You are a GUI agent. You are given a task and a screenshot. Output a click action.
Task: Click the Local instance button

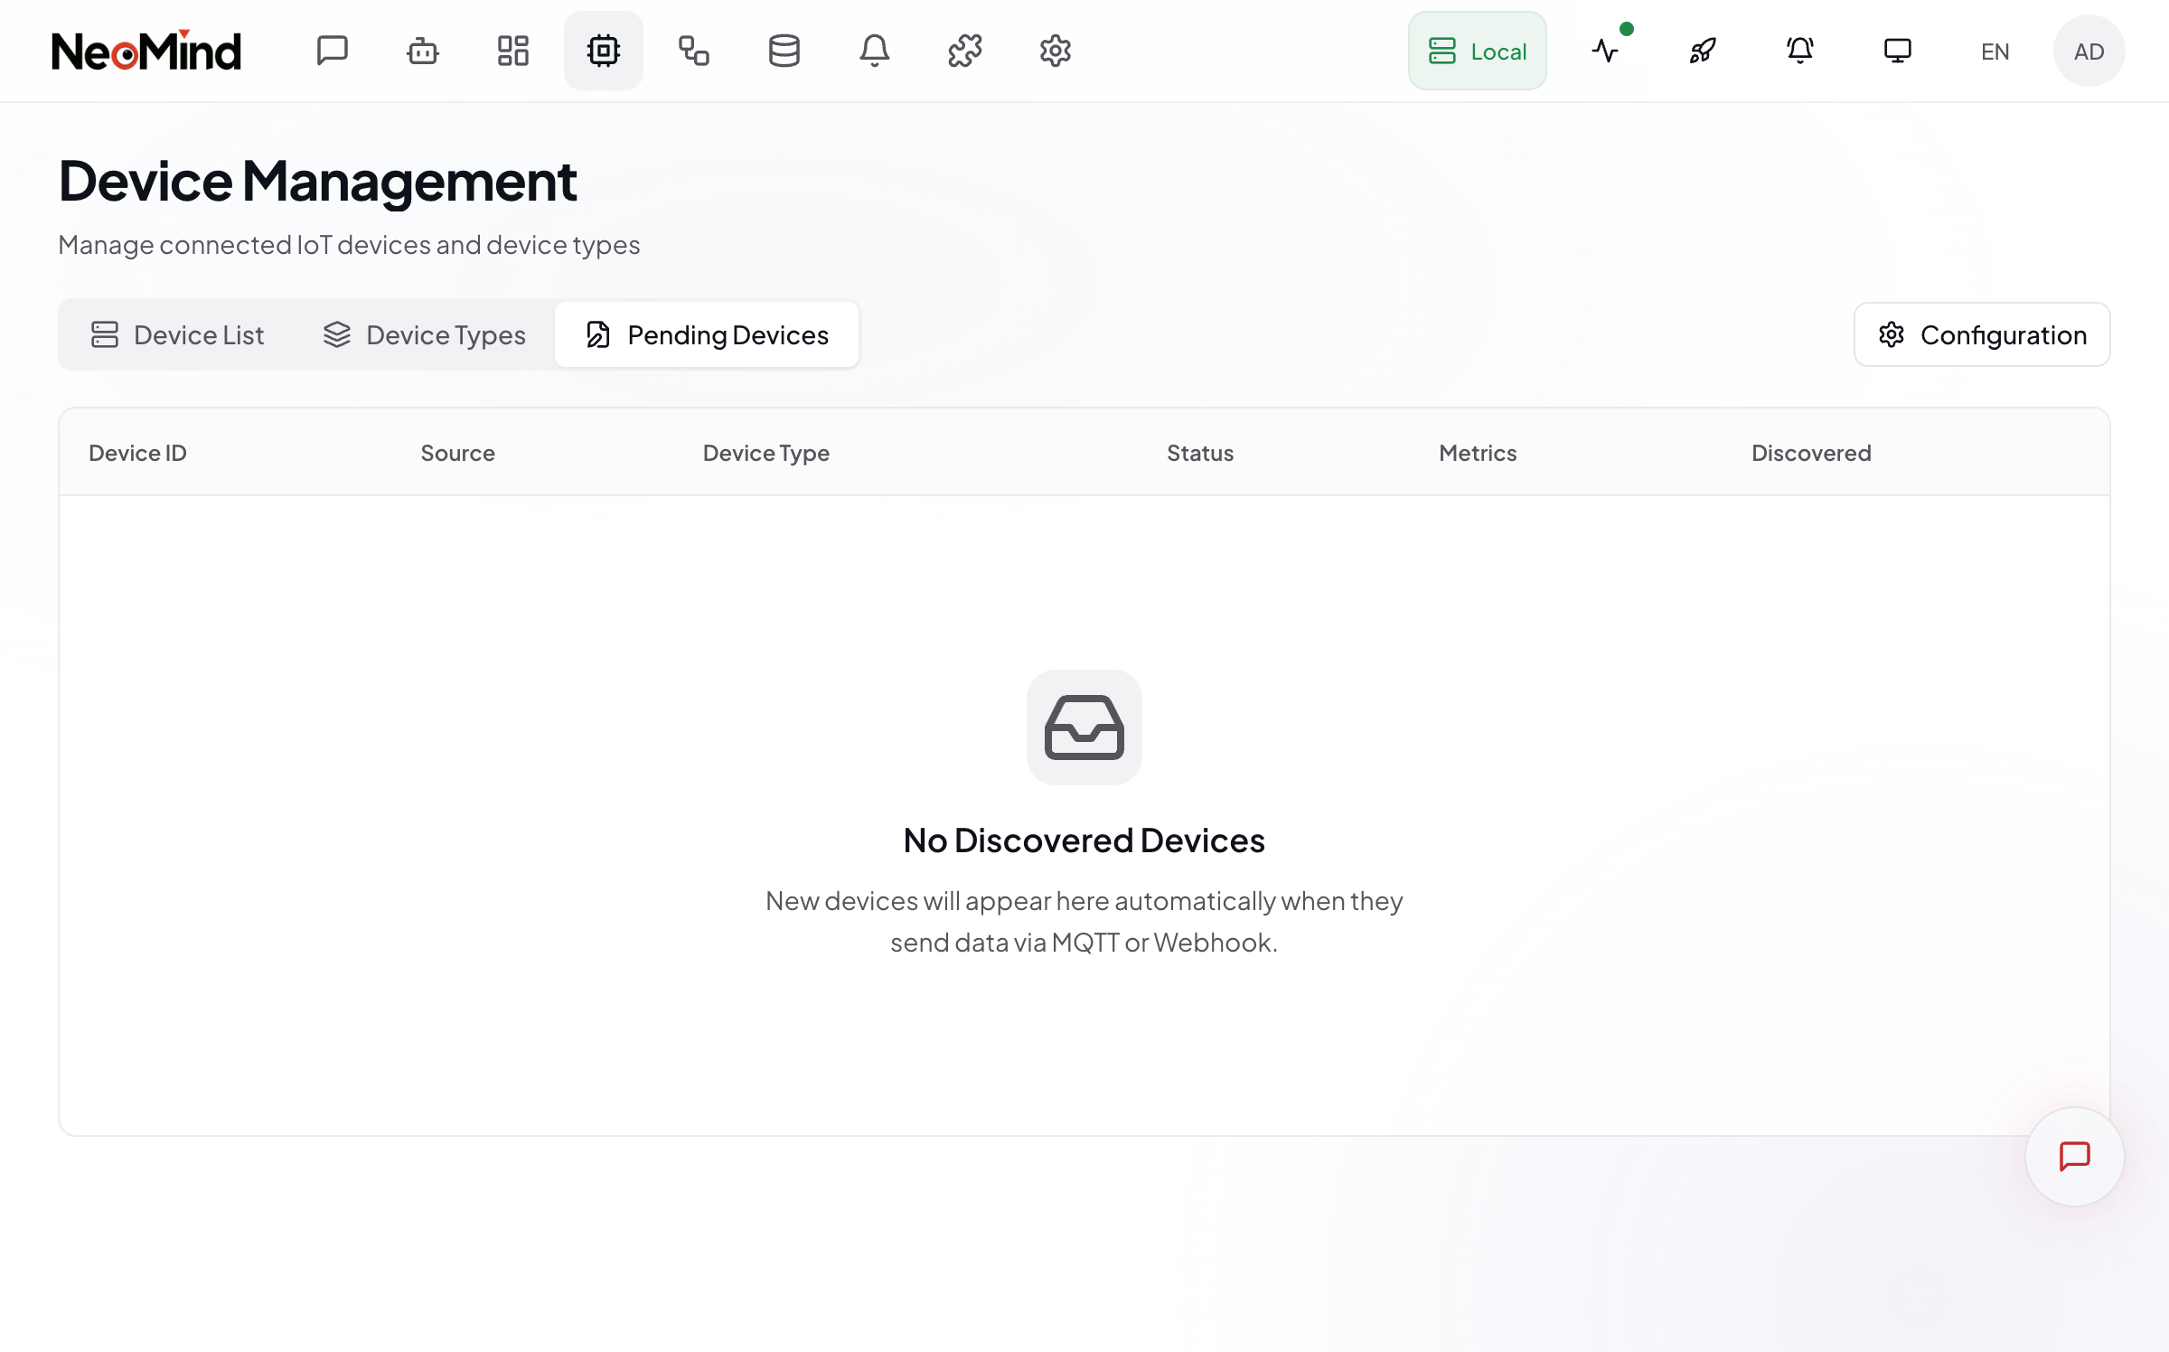[x=1478, y=51]
